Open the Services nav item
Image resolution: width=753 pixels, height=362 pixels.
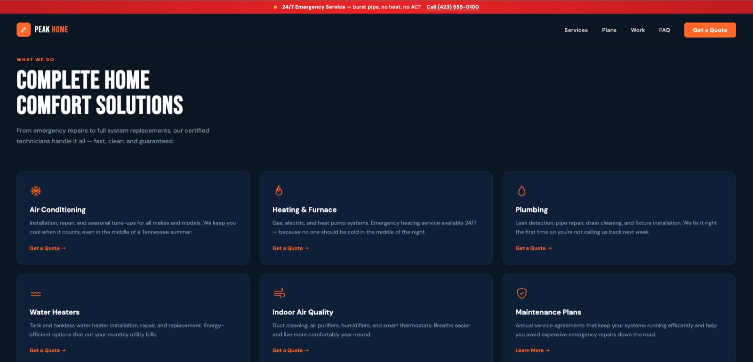tap(576, 30)
